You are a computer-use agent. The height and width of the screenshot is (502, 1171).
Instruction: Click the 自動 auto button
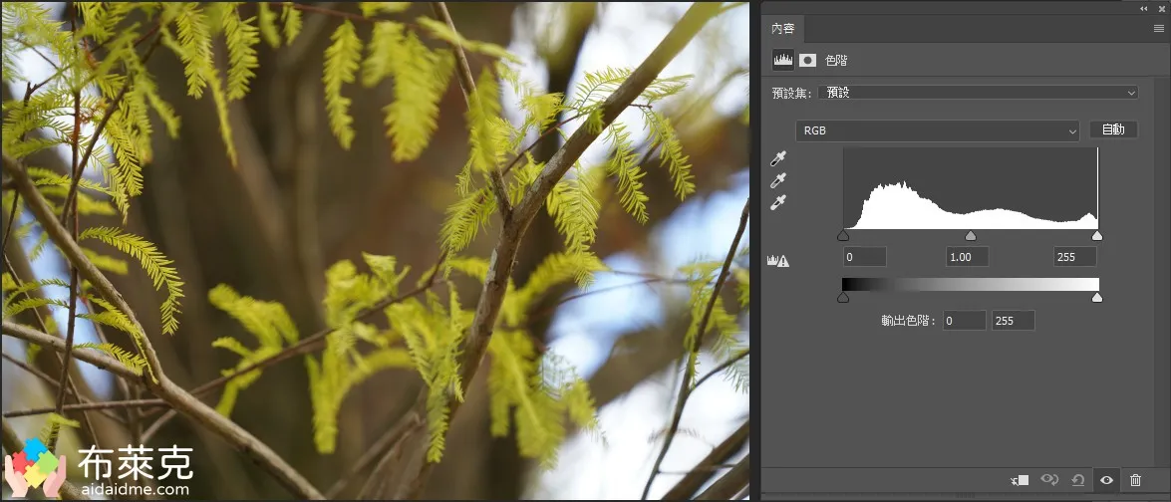click(1113, 129)
